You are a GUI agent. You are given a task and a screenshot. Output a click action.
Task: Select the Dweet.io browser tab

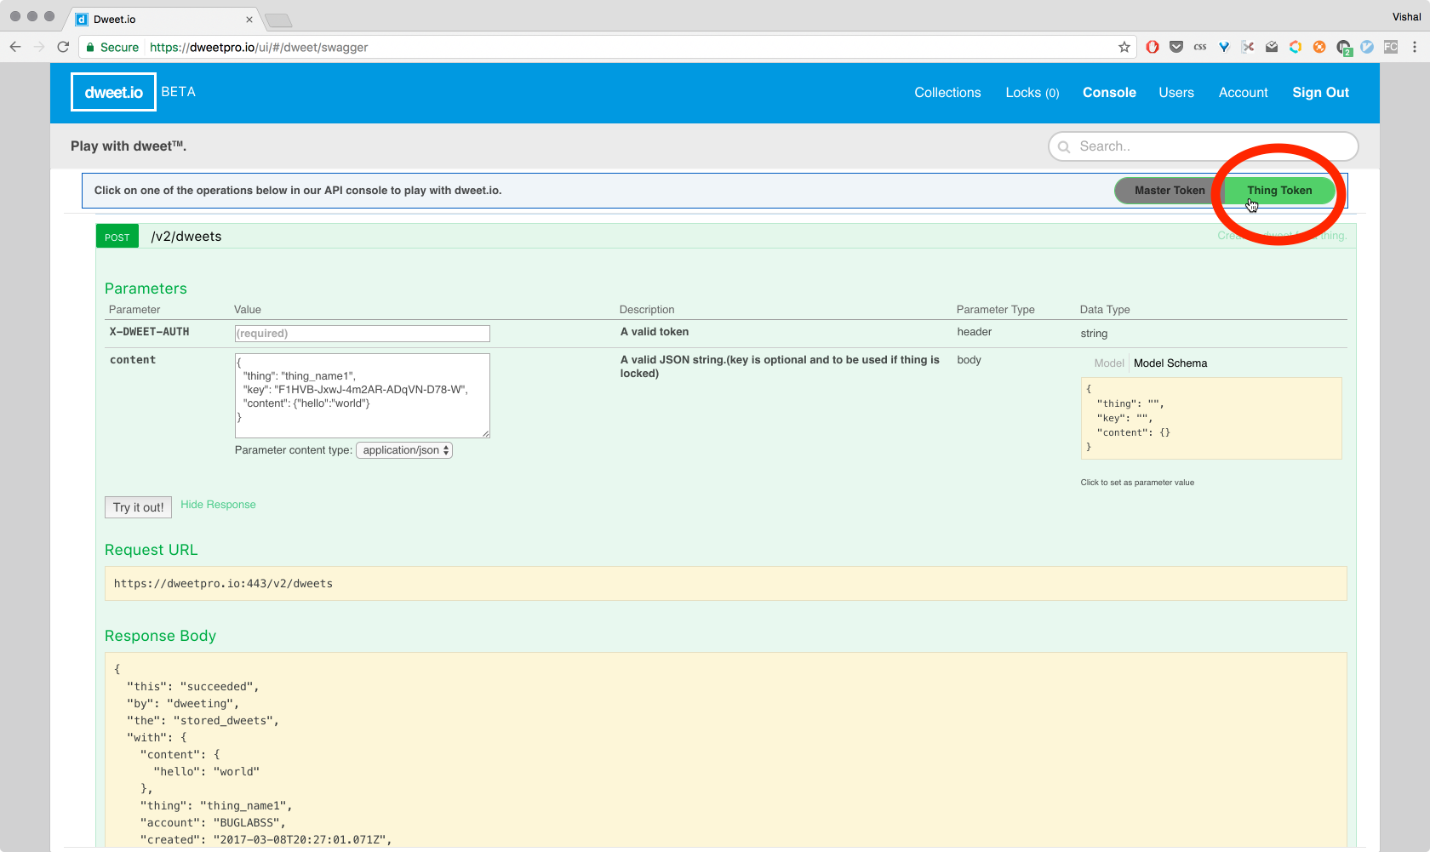162,19
